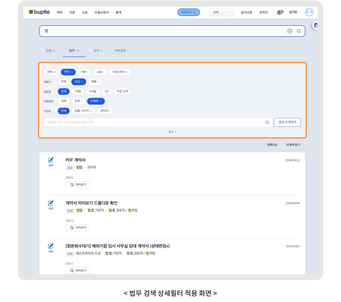The image size is (341, 302).
Task: Select the 애플 6 affiliate filter
Action: (x=95, y=82)
